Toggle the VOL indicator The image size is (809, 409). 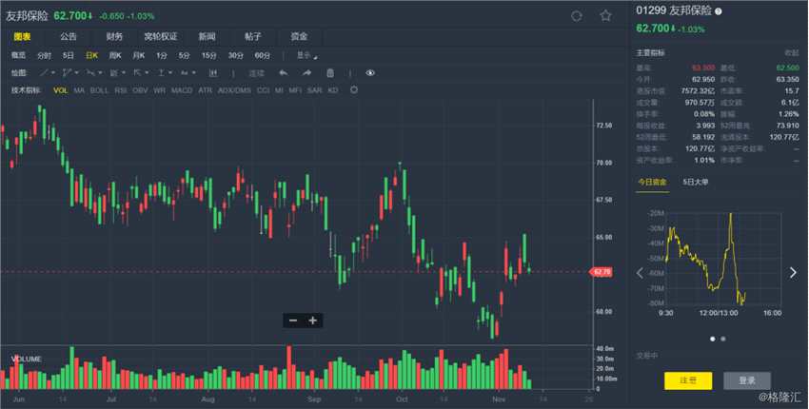point(60,90)
